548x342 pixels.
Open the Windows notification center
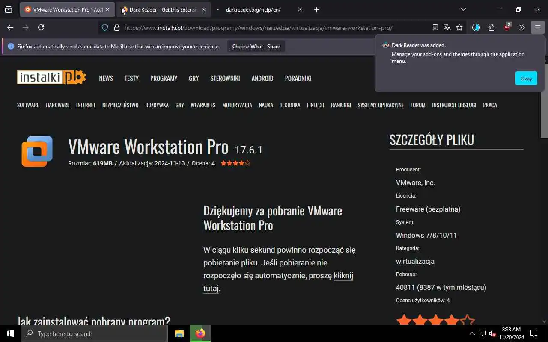click(534, 333)
